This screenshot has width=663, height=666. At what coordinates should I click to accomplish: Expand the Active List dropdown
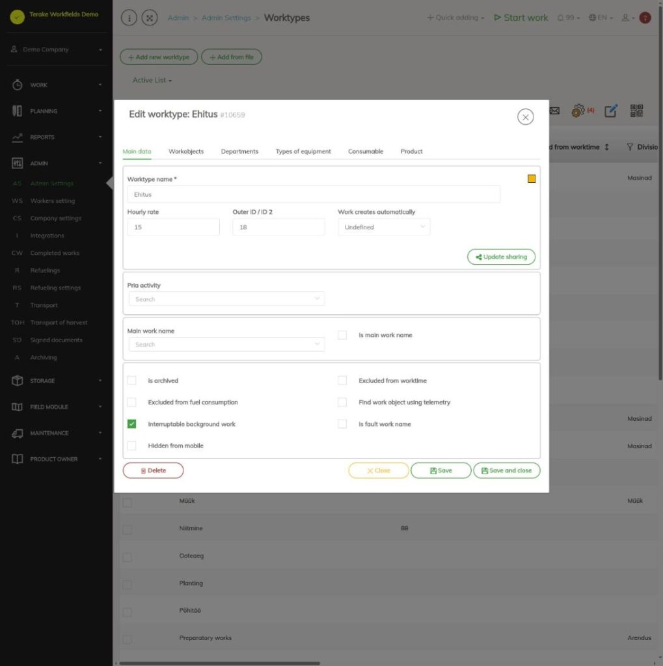pos(152,80)
